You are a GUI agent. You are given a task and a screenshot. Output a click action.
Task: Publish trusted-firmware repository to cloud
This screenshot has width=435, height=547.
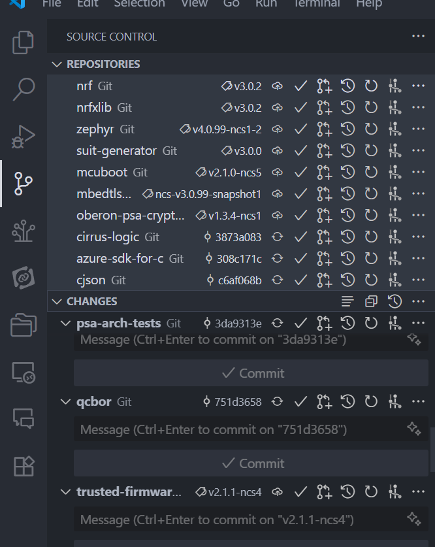tap(277, 492)
